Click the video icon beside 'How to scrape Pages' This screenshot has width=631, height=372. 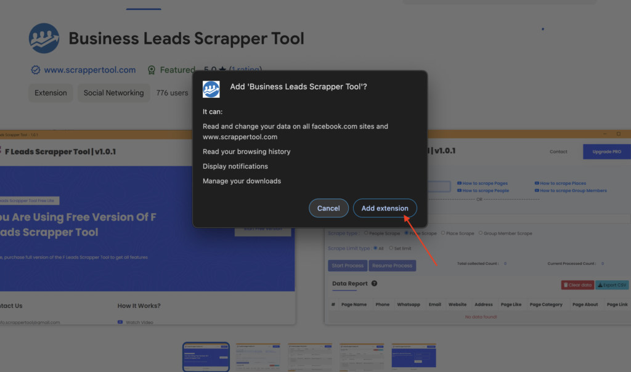[x=460, y=183]
